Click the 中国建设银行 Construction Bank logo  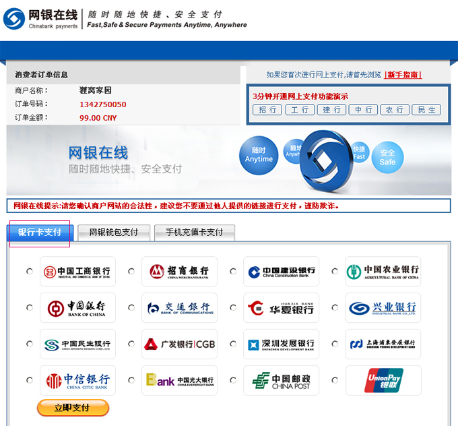pos(281,272)
